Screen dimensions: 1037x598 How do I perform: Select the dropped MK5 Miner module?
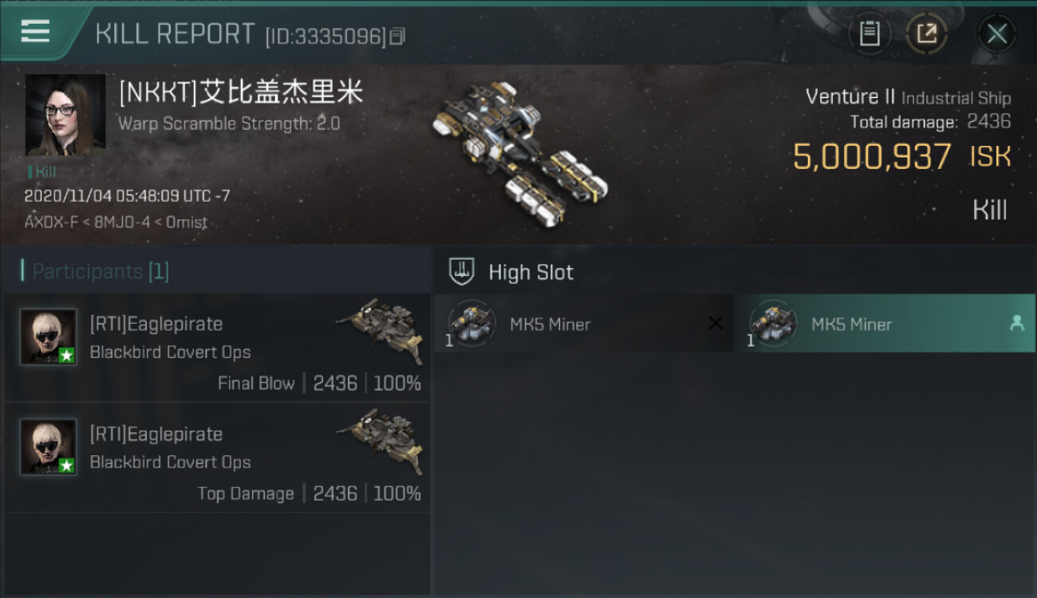885,324
